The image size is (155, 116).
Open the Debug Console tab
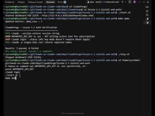click(x=35, y=2)
